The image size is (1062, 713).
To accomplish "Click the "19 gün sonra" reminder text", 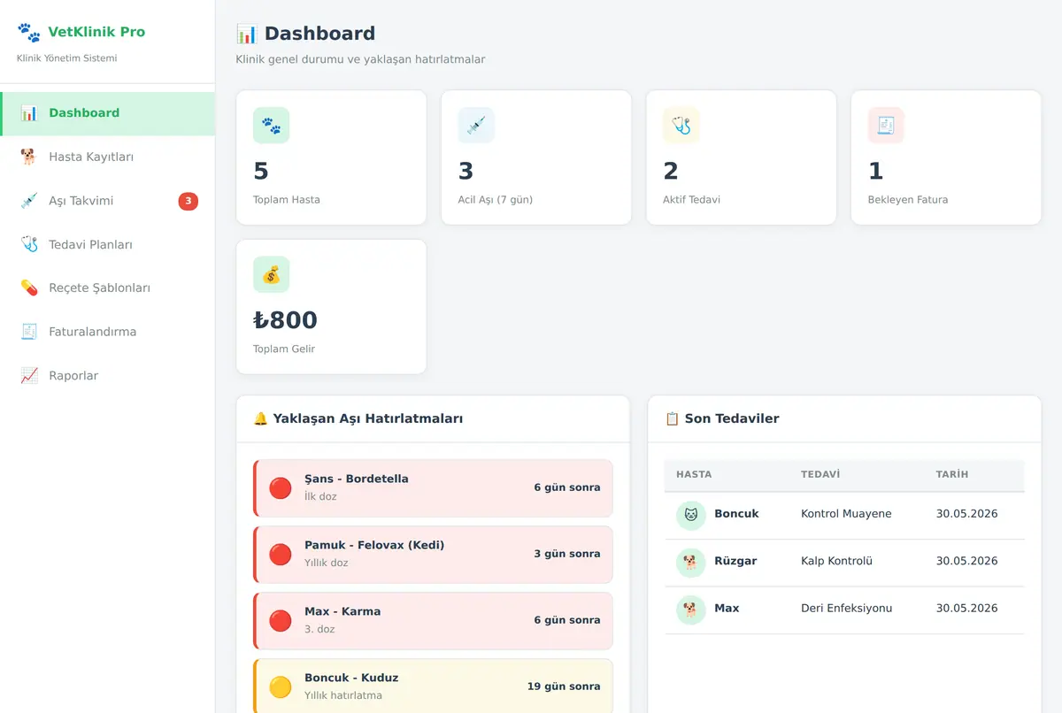I will point(564,686).
